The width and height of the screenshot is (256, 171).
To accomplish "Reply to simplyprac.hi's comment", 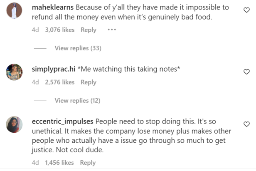I will coord(88,82).
